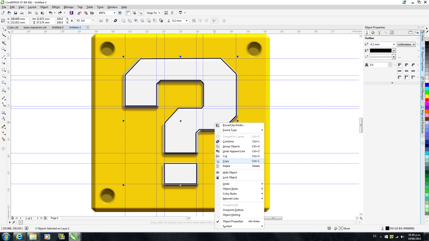
Task: Toggle Show Grid in the toolbar
Action: pos(134,13)
